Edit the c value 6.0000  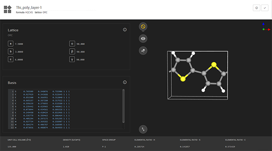19,60
